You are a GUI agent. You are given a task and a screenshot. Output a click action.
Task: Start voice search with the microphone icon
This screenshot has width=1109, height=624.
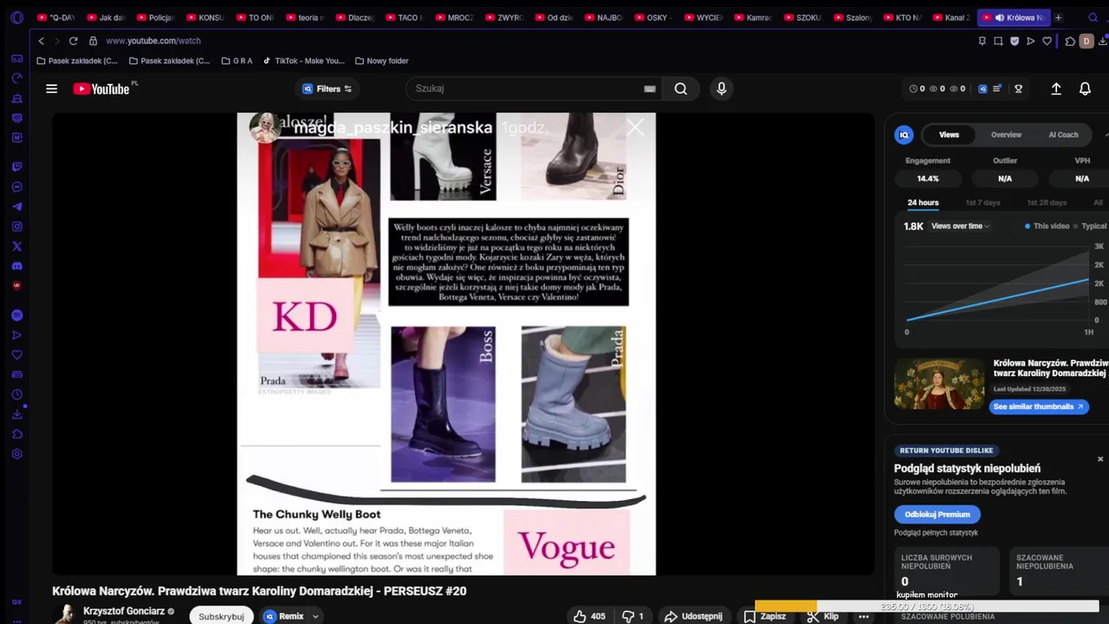tap(721, 88)
